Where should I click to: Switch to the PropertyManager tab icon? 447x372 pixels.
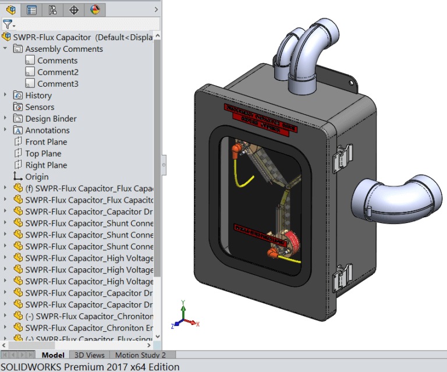[x=31, y=9]
